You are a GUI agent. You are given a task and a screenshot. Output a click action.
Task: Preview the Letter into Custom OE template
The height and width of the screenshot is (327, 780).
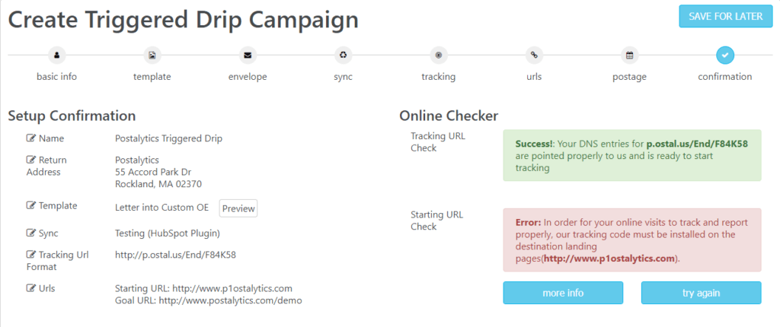click(238, 208)
